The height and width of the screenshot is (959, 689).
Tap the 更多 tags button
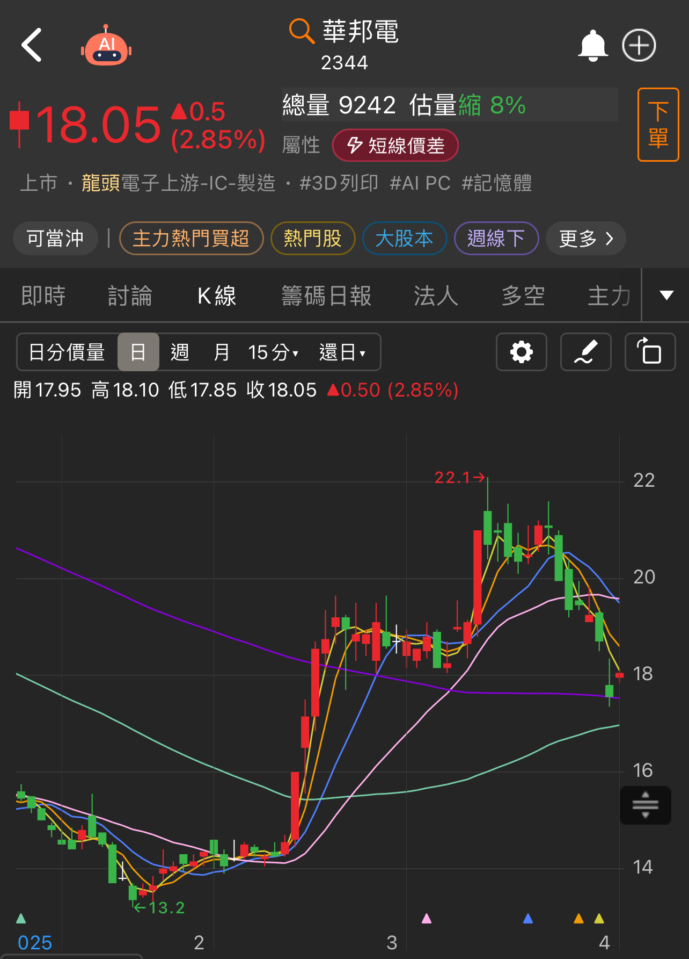(586, 239)
